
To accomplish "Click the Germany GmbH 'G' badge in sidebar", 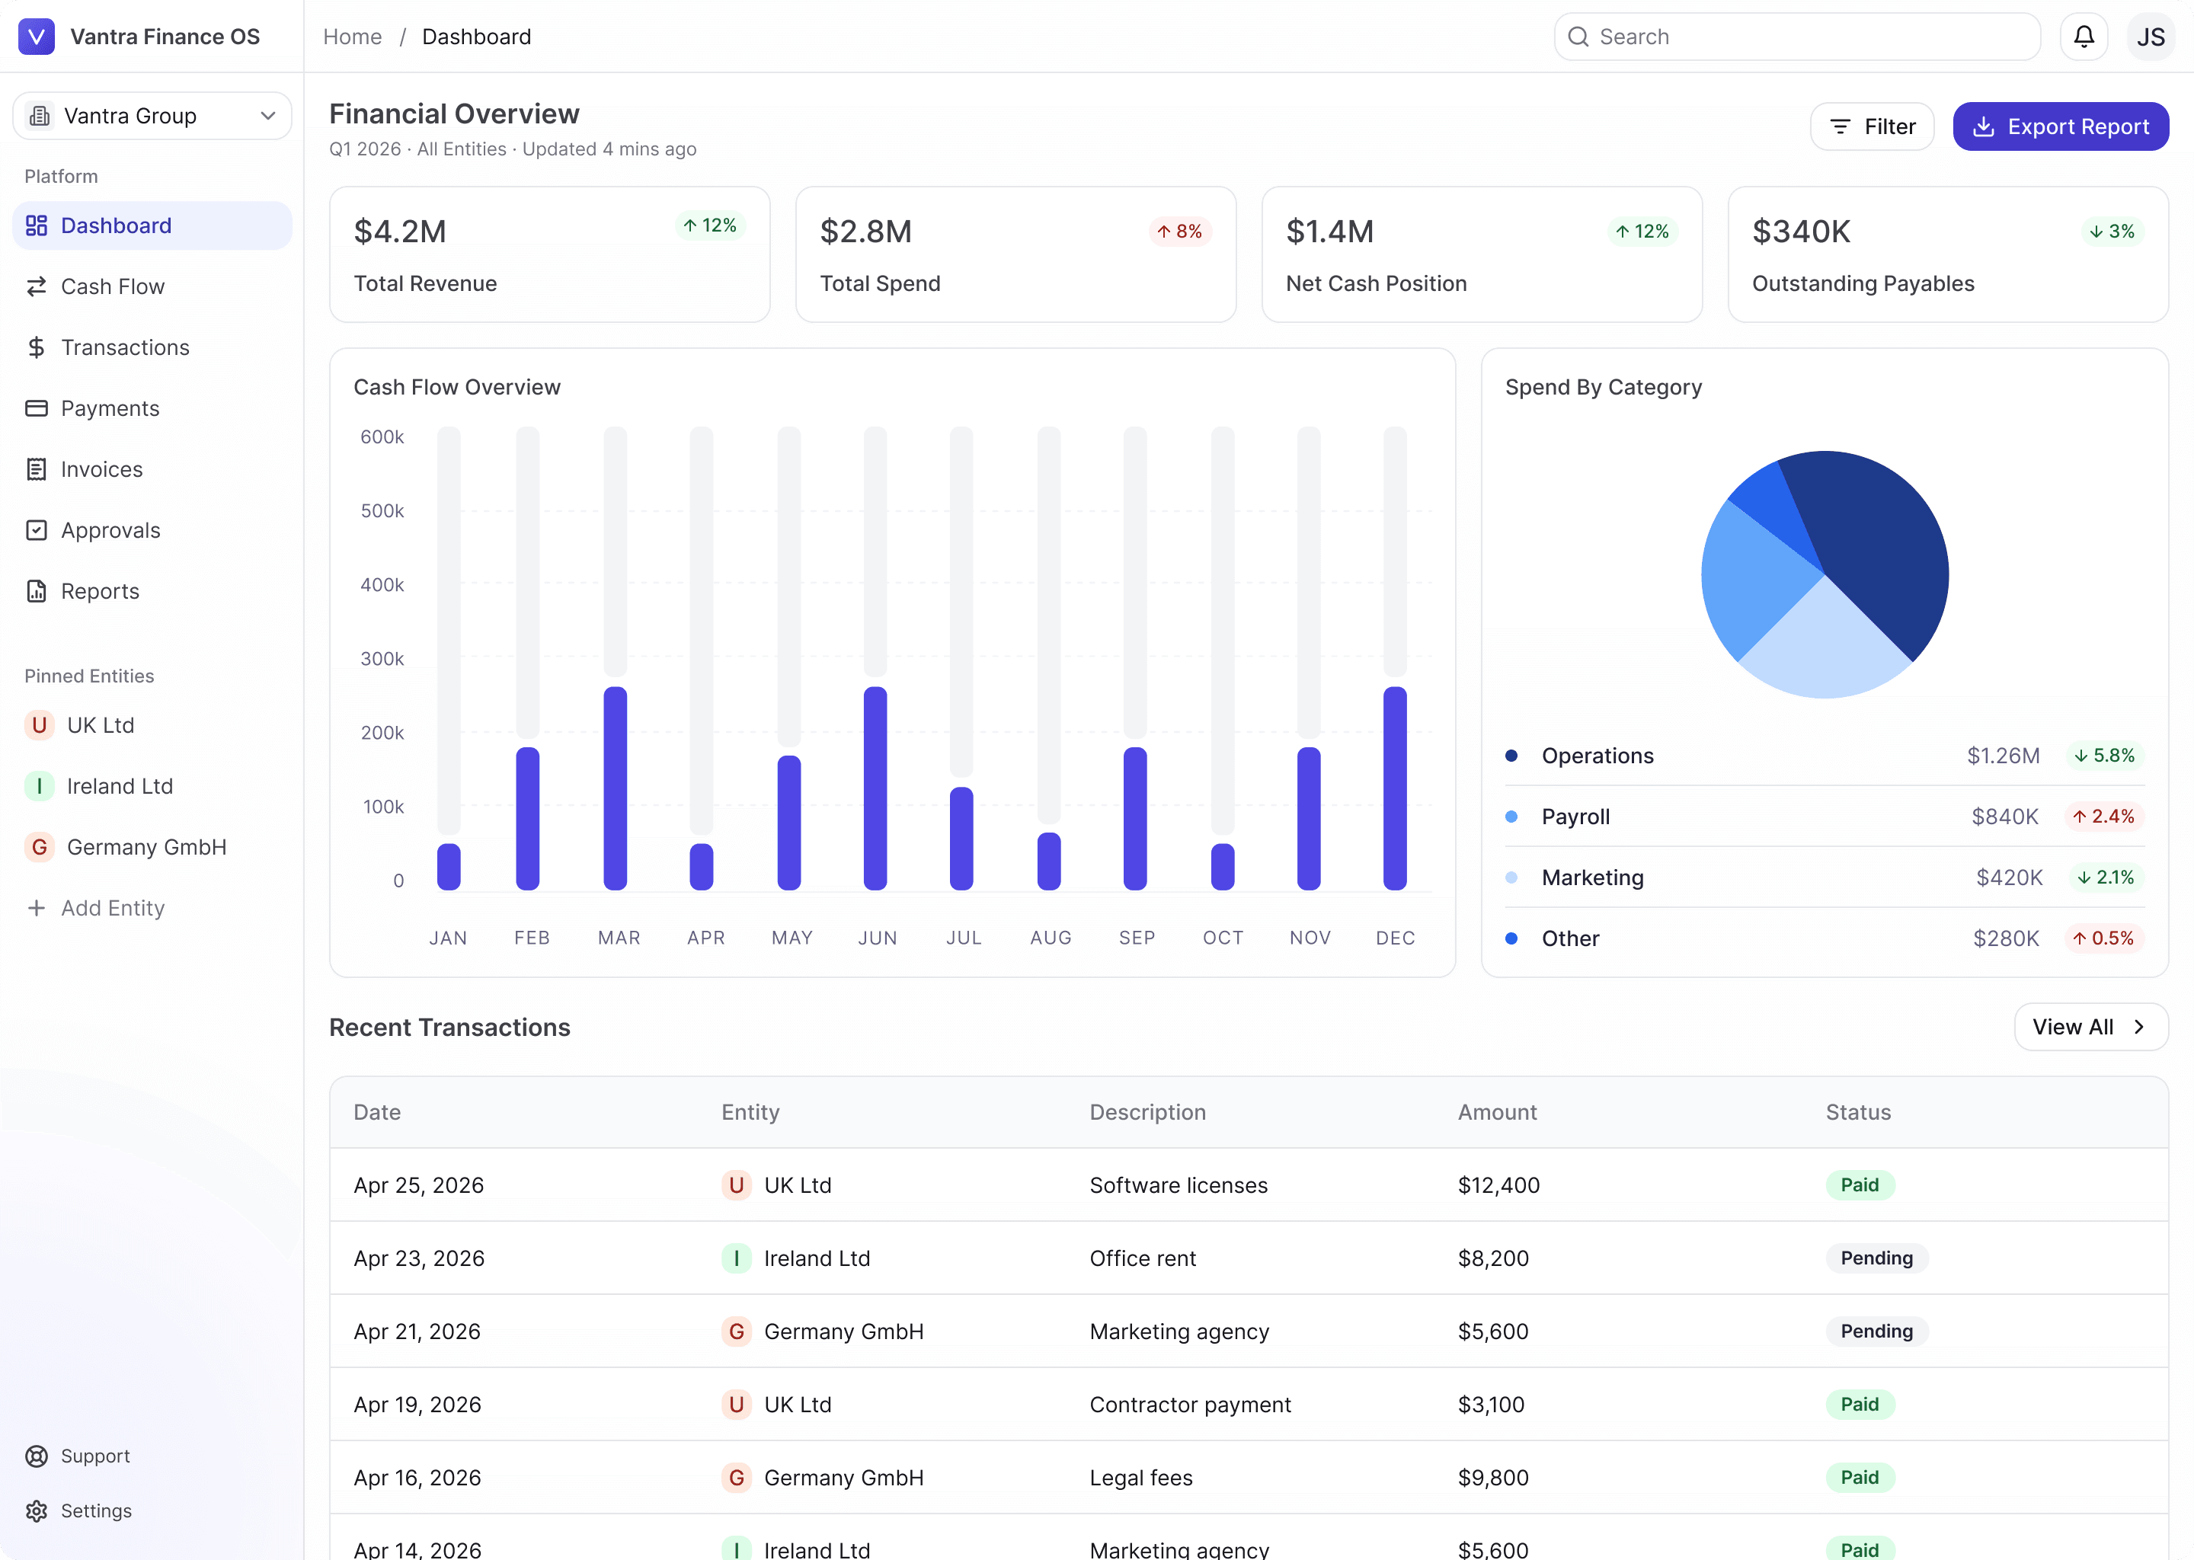I will [40, 847].
